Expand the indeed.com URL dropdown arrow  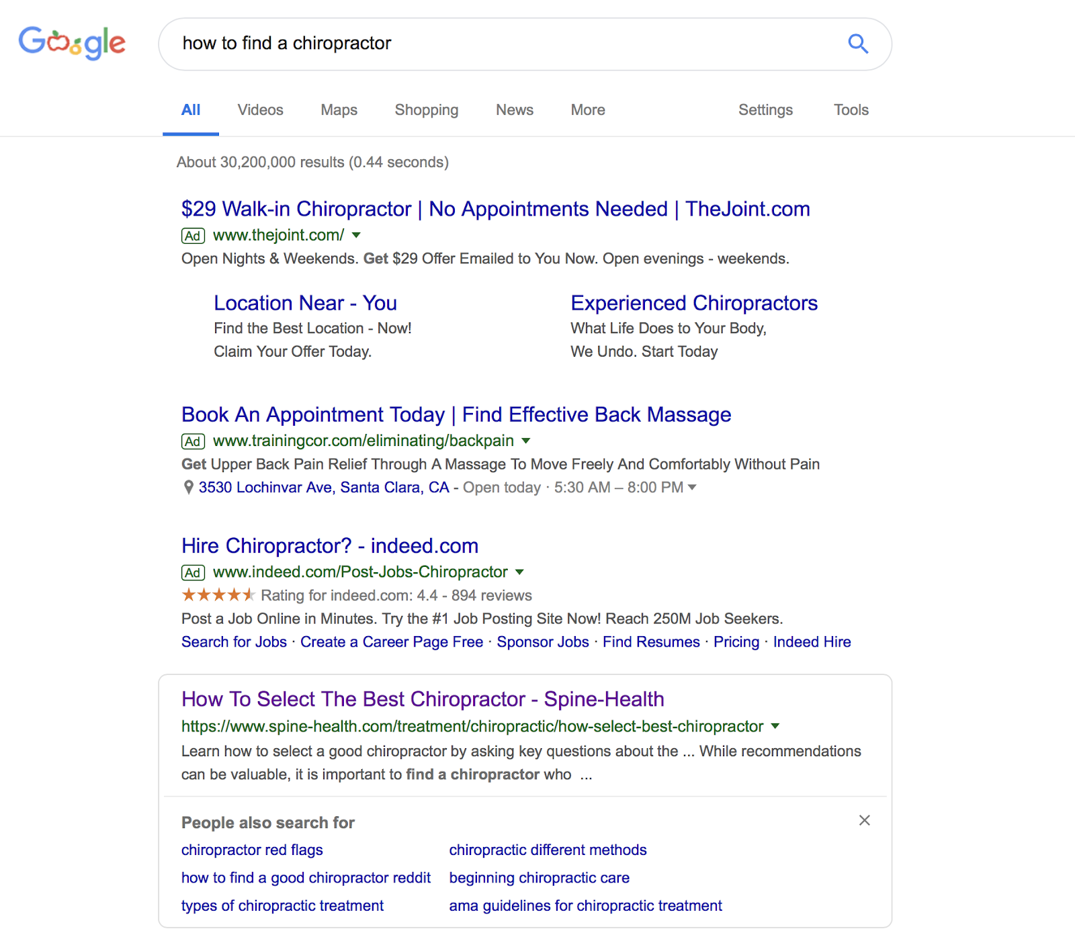(519, 572)
